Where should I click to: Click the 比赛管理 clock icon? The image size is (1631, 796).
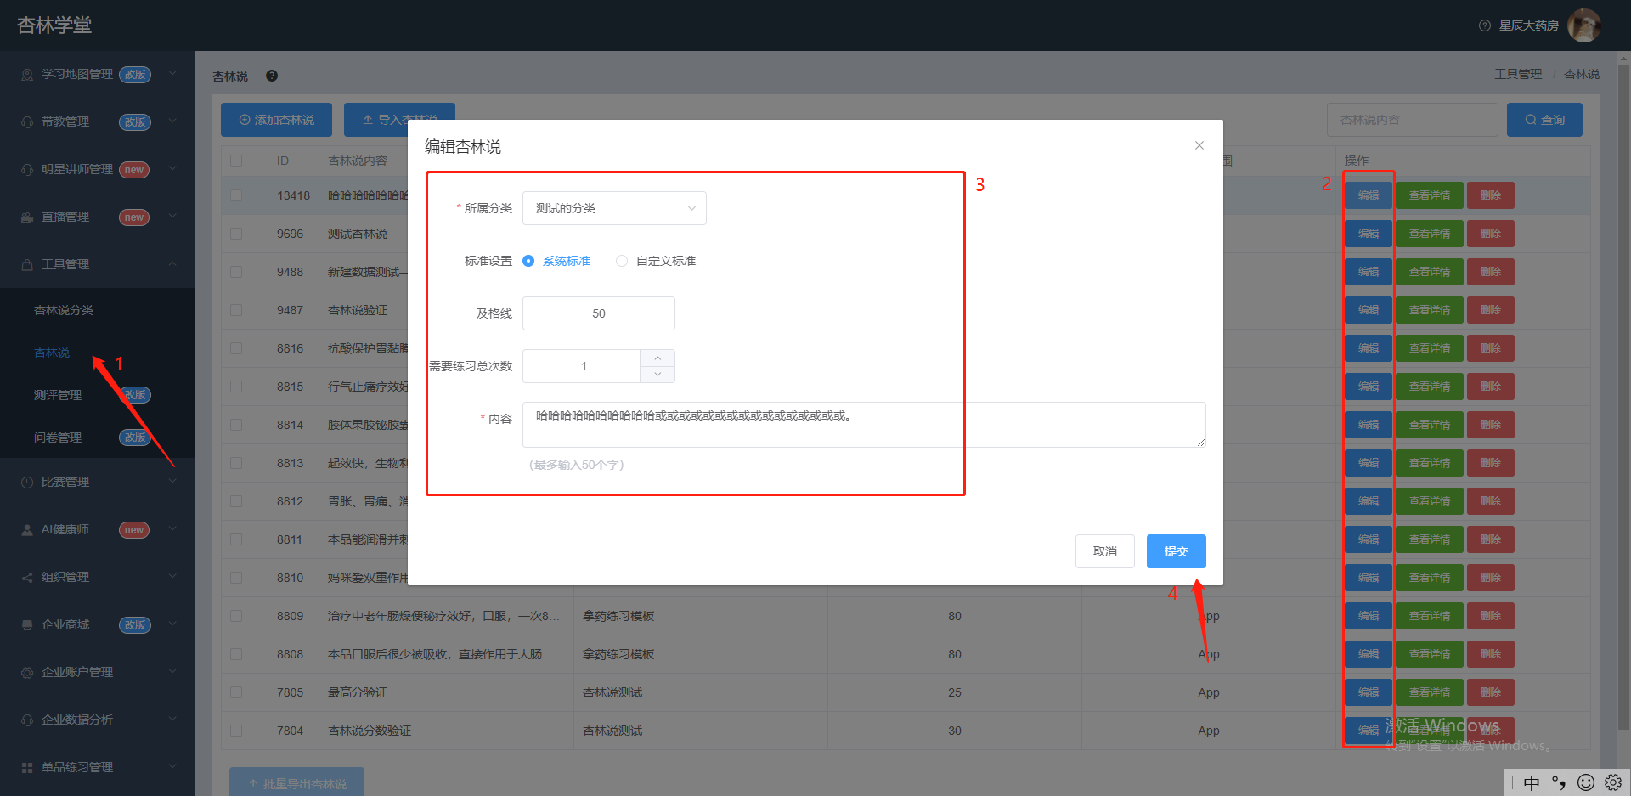coord(27,483)
